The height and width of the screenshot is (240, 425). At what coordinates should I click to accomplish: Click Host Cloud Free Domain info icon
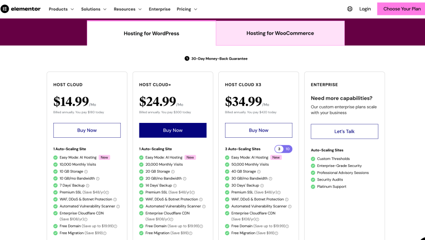point(115,226)
